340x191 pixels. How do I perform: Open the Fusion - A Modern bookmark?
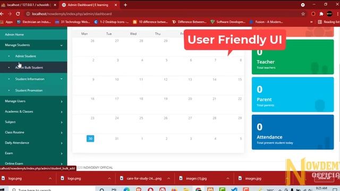point(266,22)
